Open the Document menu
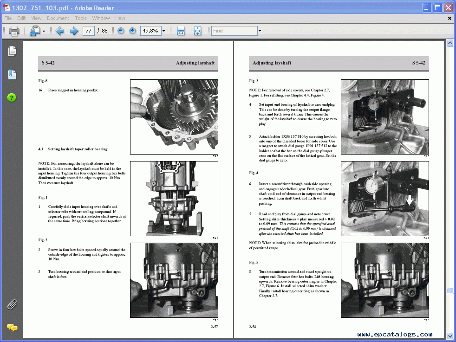Image resolution: width=456 pixels, height=342 pixels. [x=58, y=18]
